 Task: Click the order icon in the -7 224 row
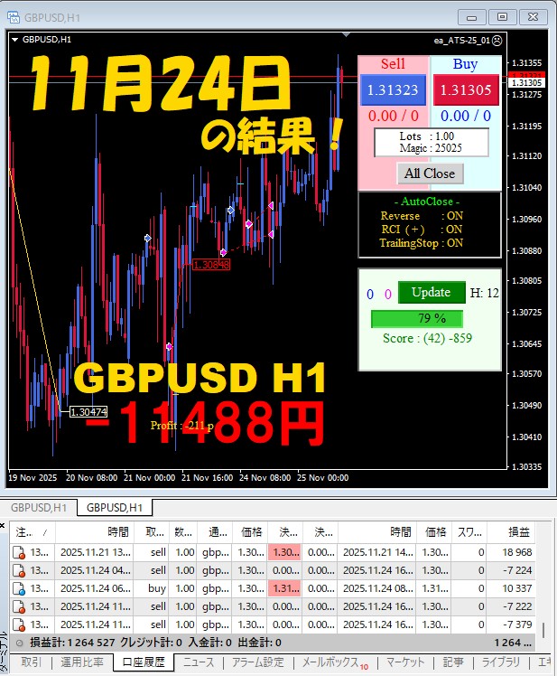(x=19, y=571)
